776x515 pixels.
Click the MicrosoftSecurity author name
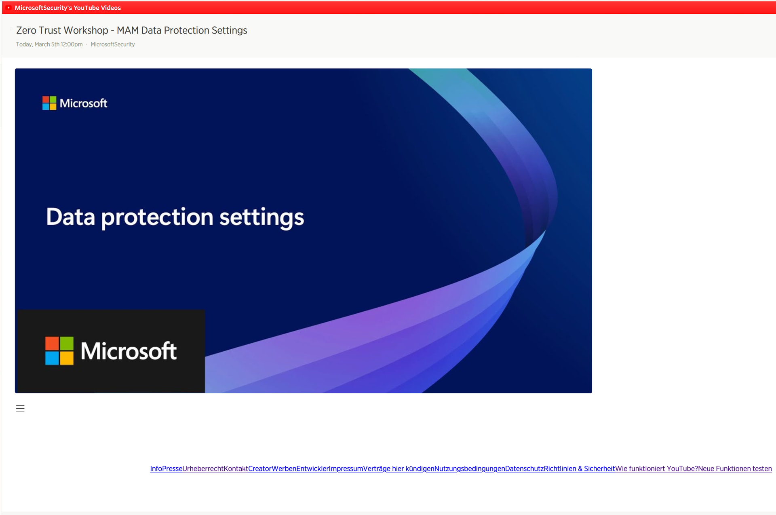tap(112, 44)
